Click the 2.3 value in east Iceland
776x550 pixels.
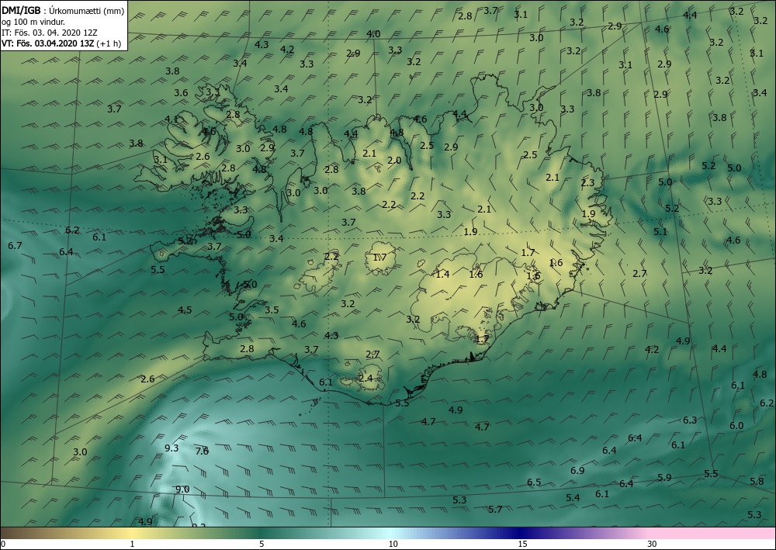point(587,182)
